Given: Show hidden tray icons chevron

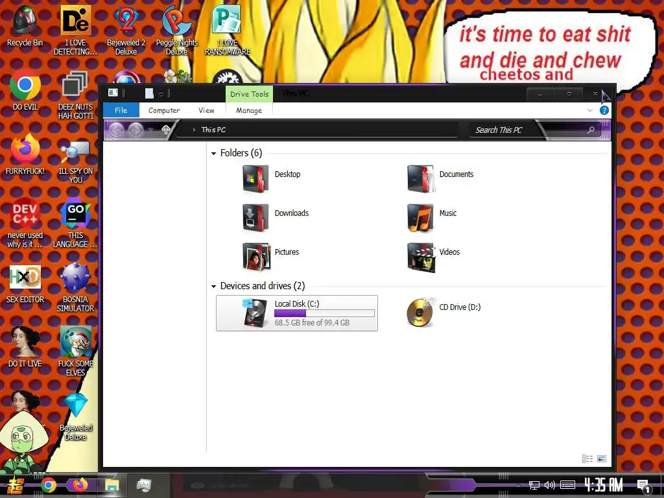Looking at the screenshot, I should [x=518, y=485].
